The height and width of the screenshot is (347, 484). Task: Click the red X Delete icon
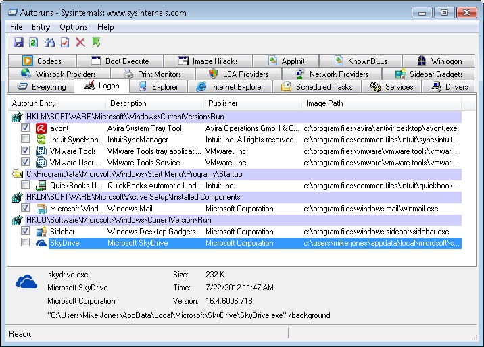pyautogui.click(x=80, y=43)
